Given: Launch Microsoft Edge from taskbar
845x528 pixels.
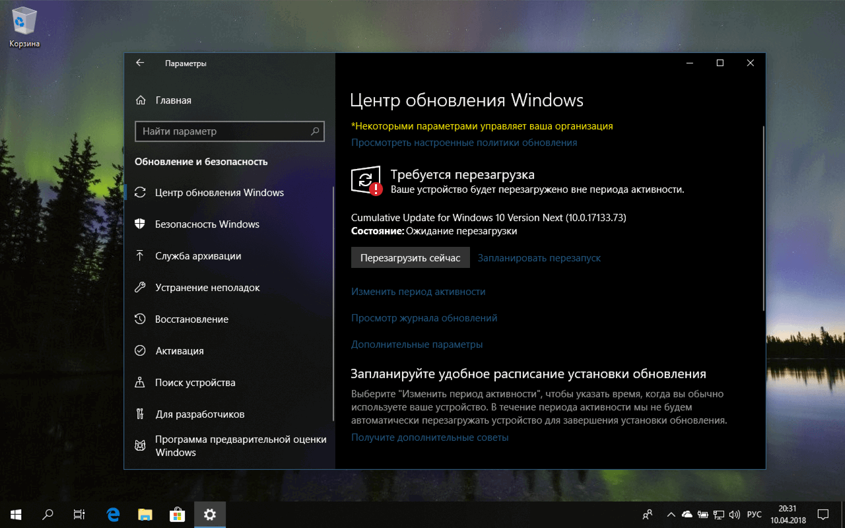Looking at the screenshot, I should click(x=112, y=514).
